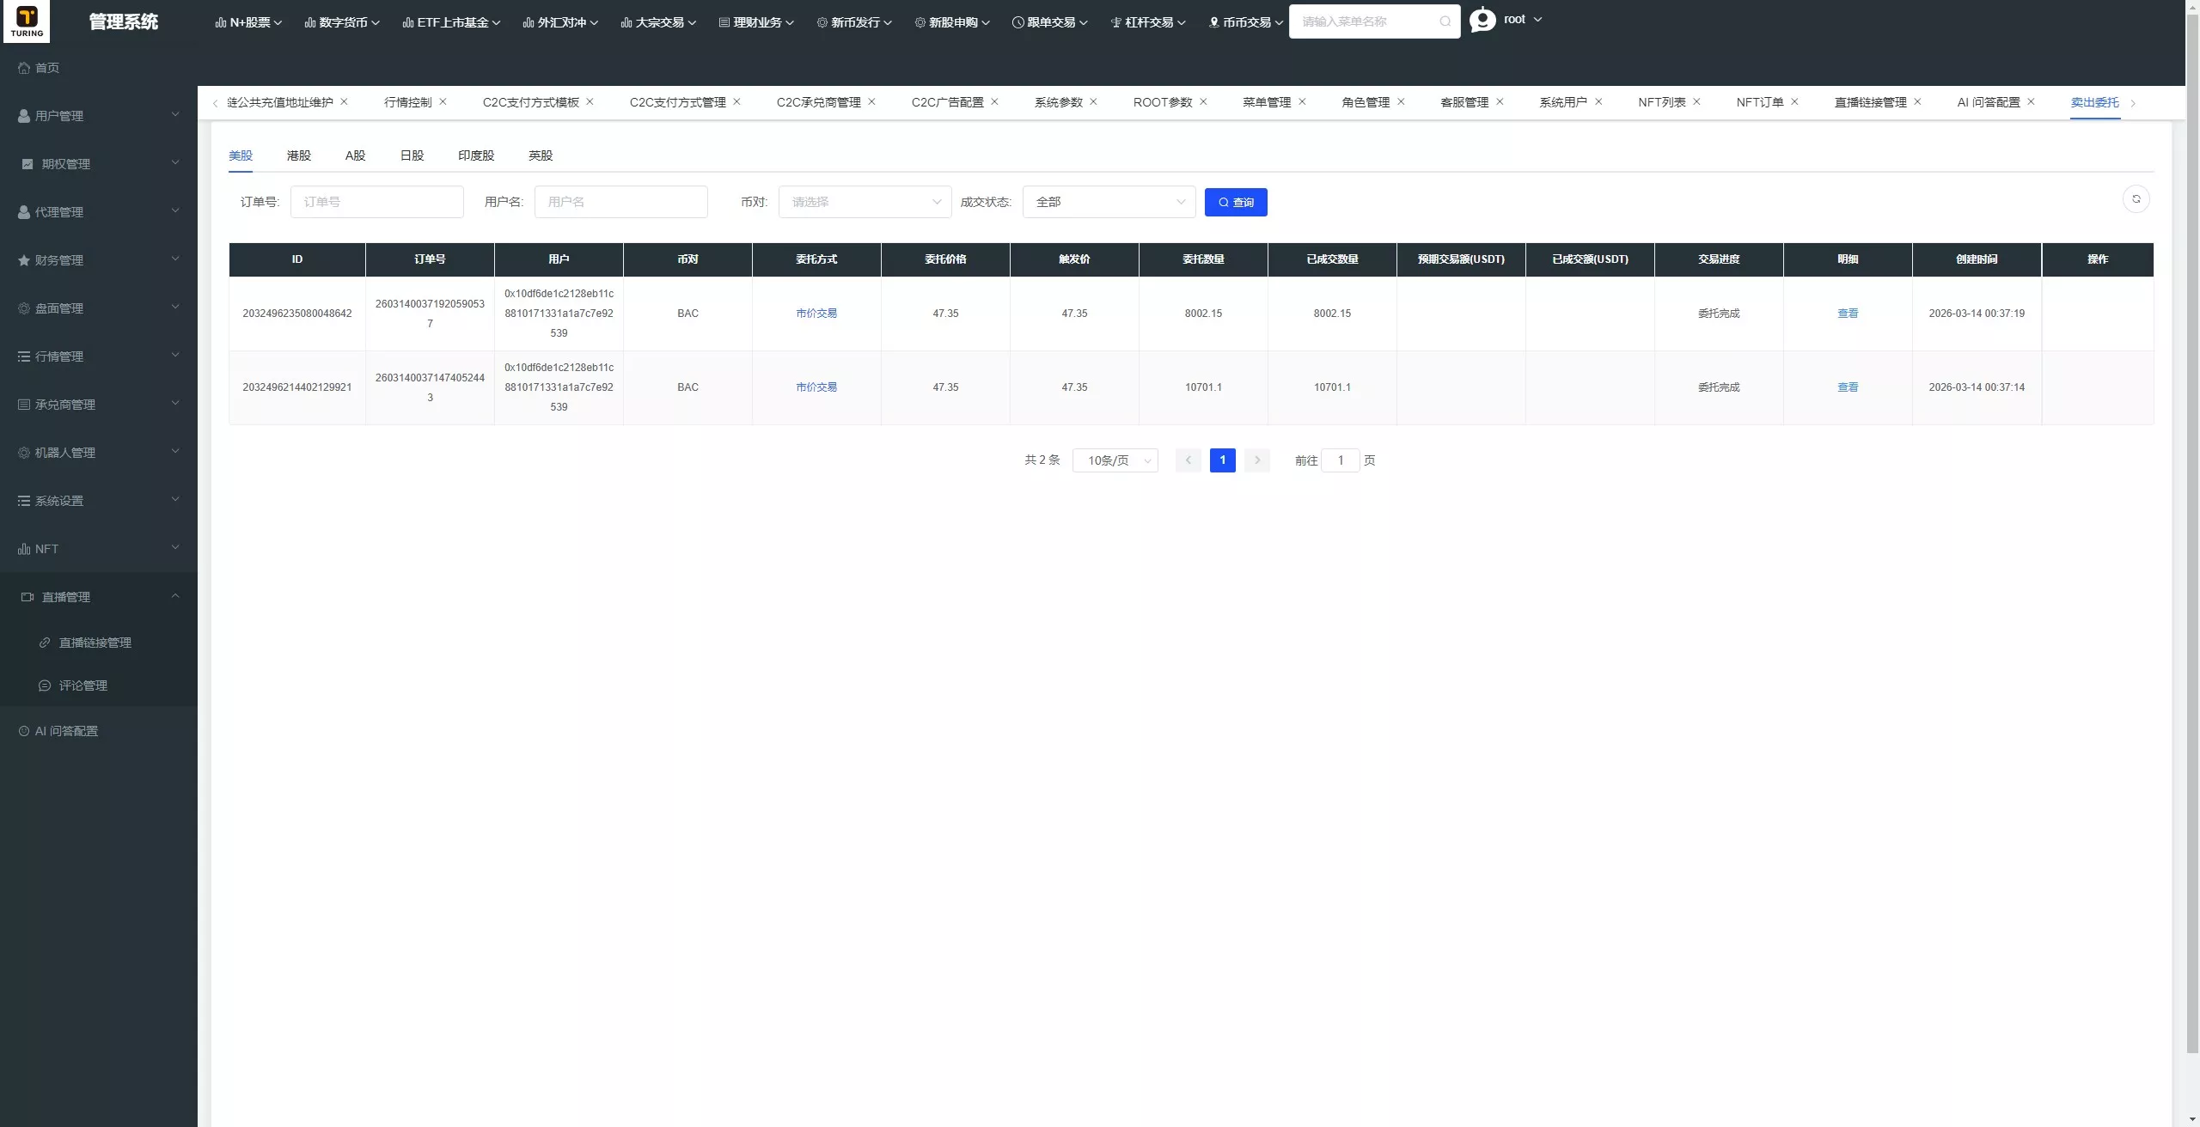Click the blue 查询 search button
Viewport: 2200px width, 1127px height.
(x=1236, y=202)
